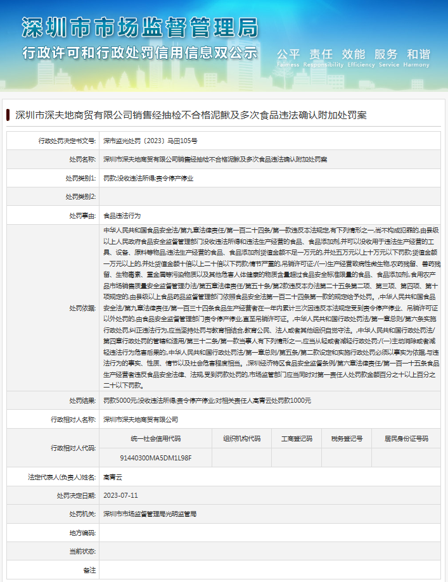
Task: Click the 统一社会信用代码 column header
Action: tap(155, 438)
